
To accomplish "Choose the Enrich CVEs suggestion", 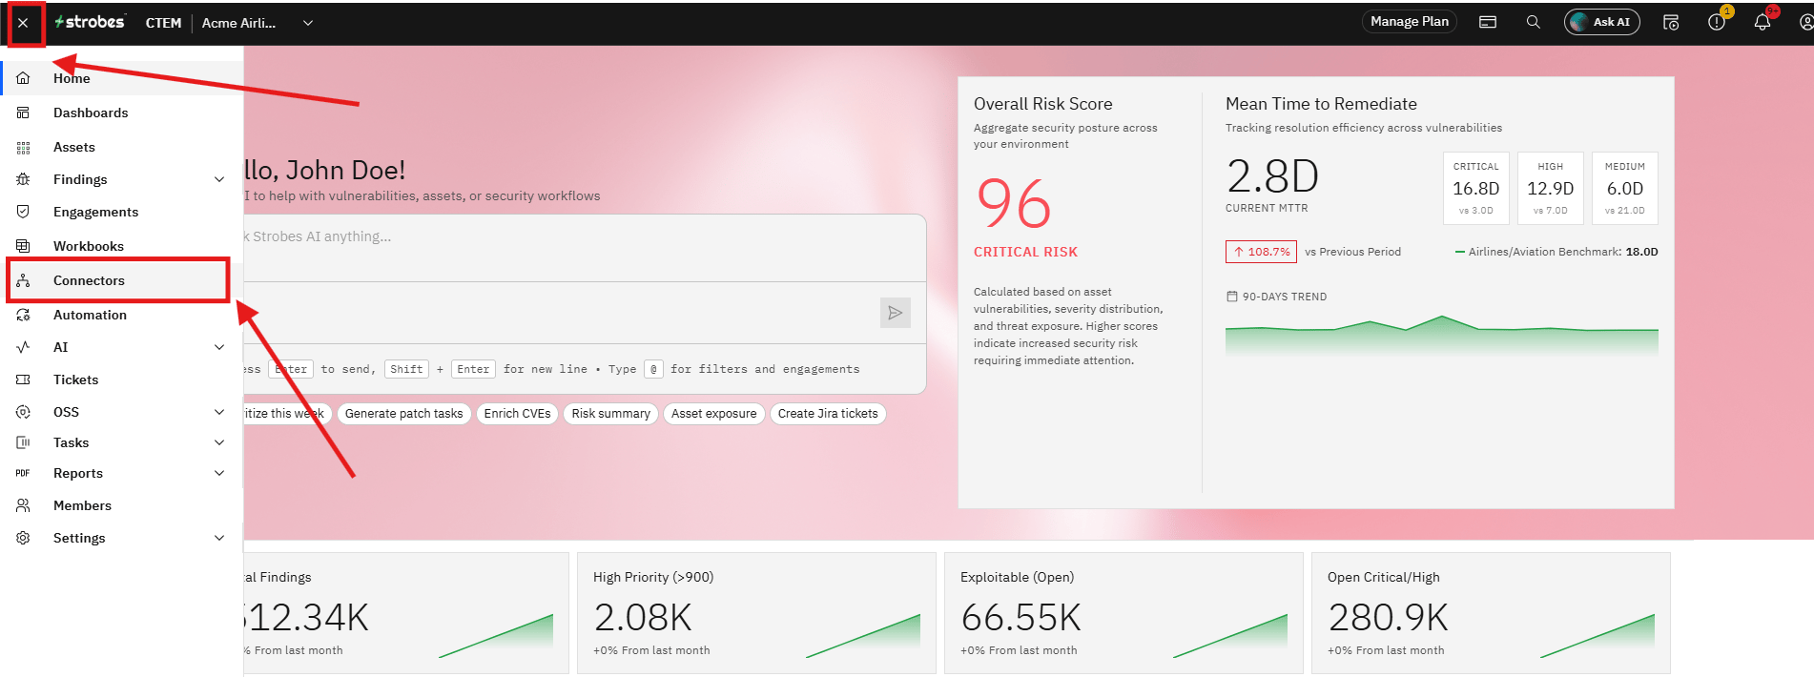I will tap(517, 414).
